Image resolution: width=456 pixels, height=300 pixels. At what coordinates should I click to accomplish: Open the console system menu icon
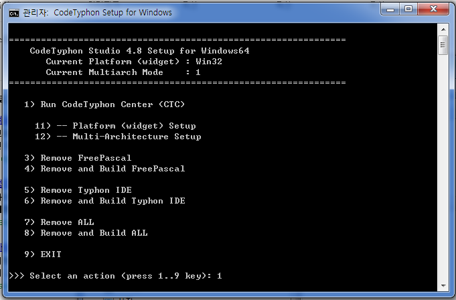click(13, 13)
